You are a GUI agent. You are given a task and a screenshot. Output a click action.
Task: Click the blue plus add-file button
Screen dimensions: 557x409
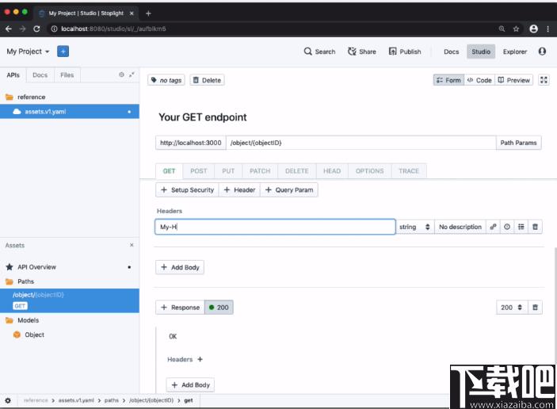63,52
